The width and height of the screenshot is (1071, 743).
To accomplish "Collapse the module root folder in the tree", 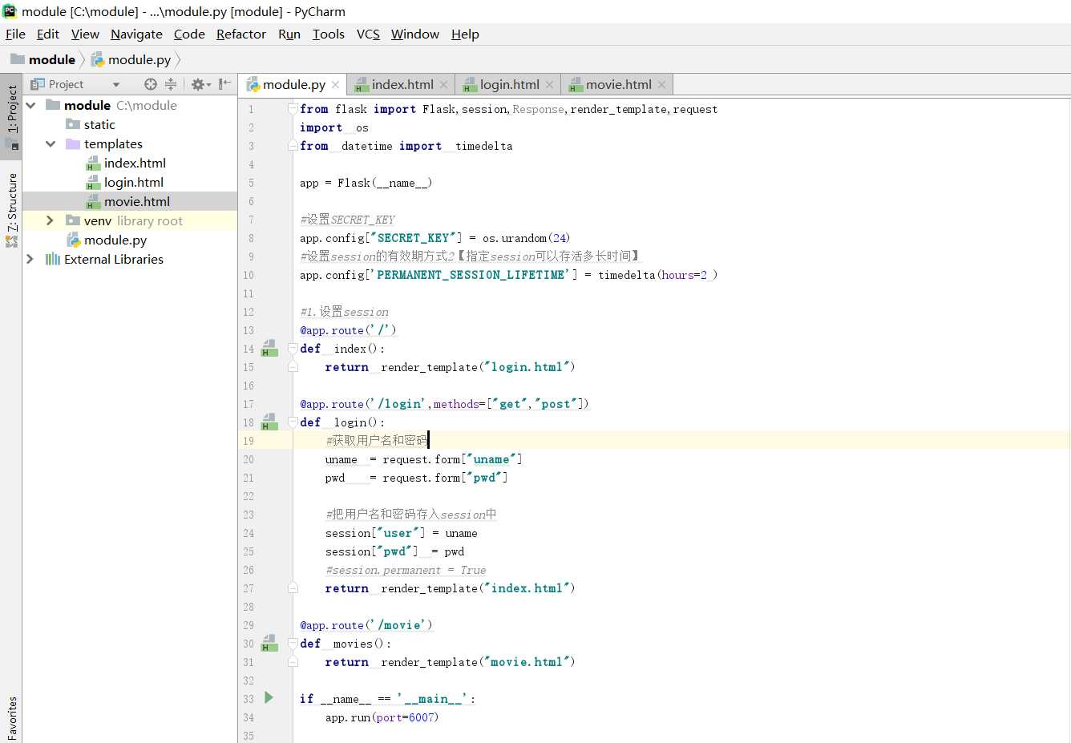I will 30,105.
